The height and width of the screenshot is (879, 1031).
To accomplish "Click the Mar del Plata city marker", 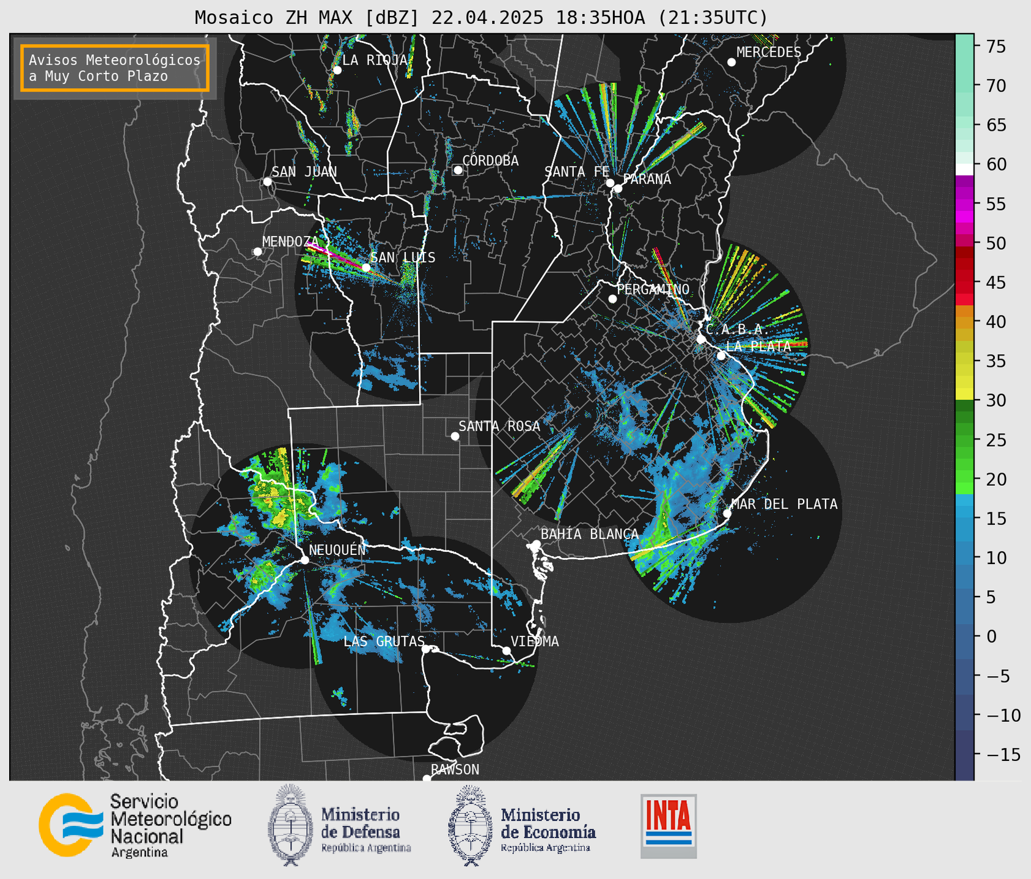I will (727, 513).
